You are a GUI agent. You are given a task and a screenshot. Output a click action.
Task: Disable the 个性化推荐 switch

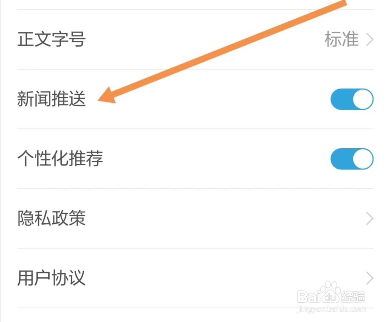(x=352, y=159)
